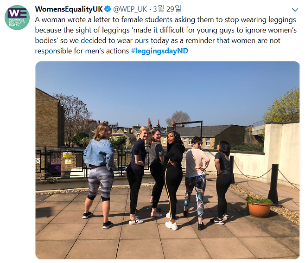The width and height of the screenshot is (305, 263).
Task: Click the purple box behind the fence
Action: (56, 167)
